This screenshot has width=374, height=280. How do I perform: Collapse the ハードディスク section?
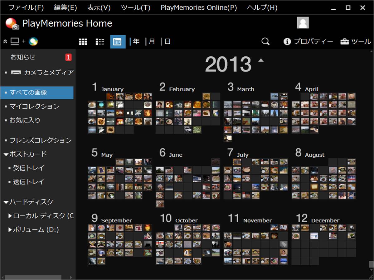[7, 202]
